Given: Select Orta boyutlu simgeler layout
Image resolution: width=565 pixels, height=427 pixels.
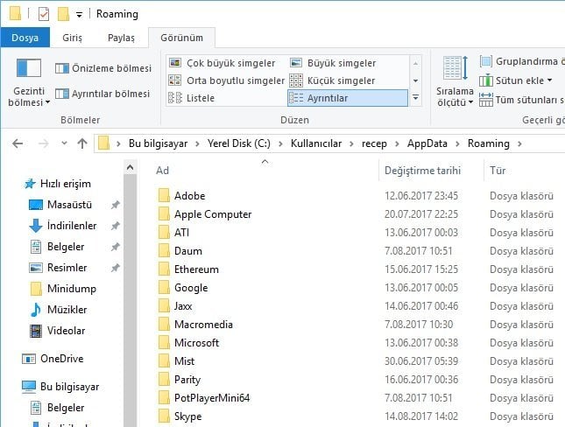Looking at the screenshot, I should pos(227,80).
